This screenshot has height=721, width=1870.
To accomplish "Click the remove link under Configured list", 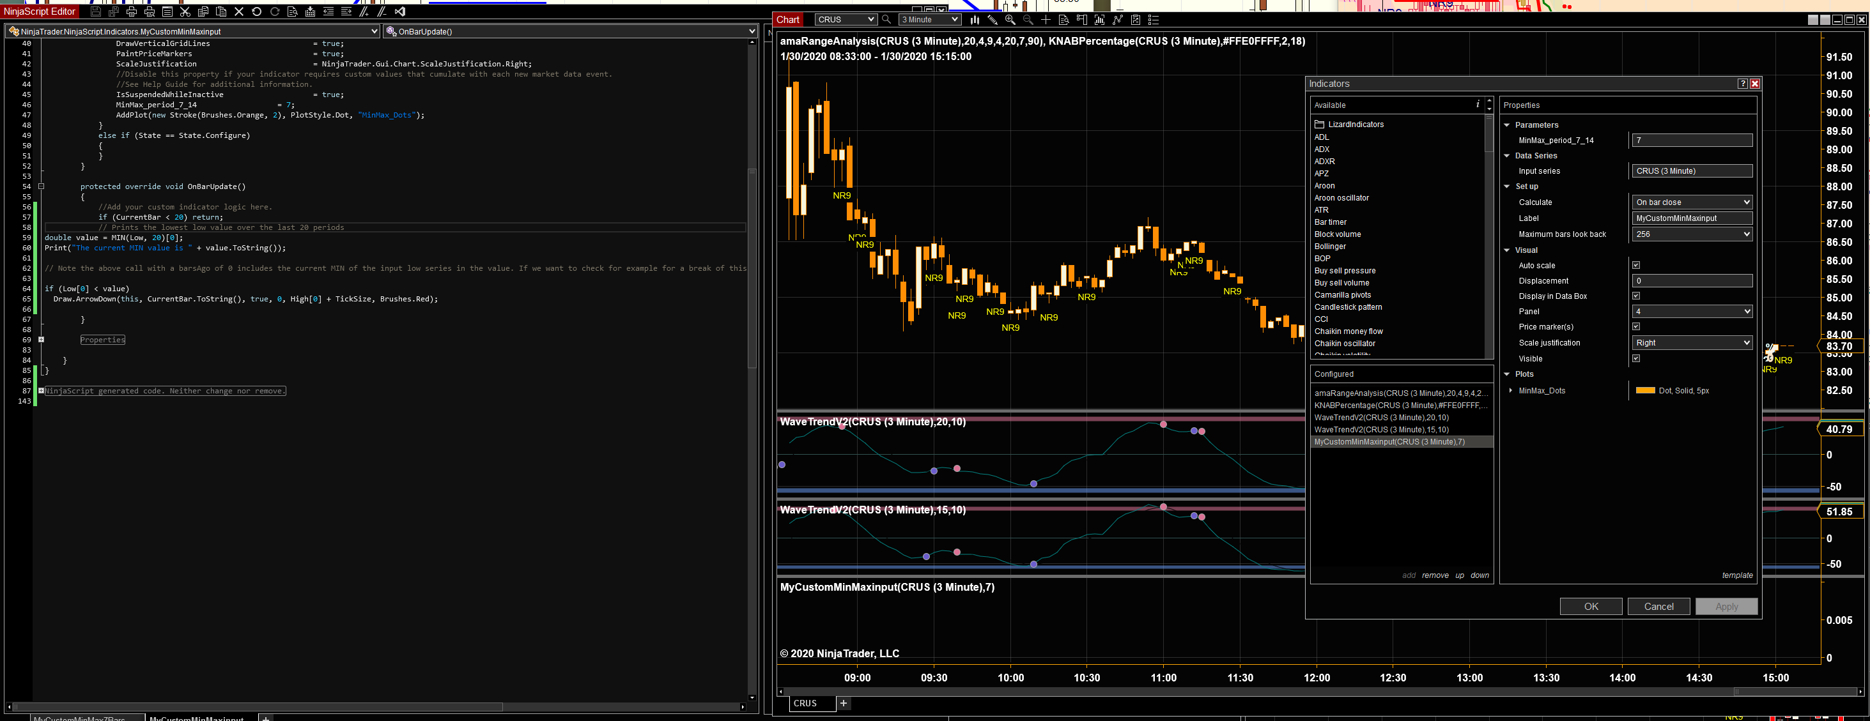I will 1434,575.
